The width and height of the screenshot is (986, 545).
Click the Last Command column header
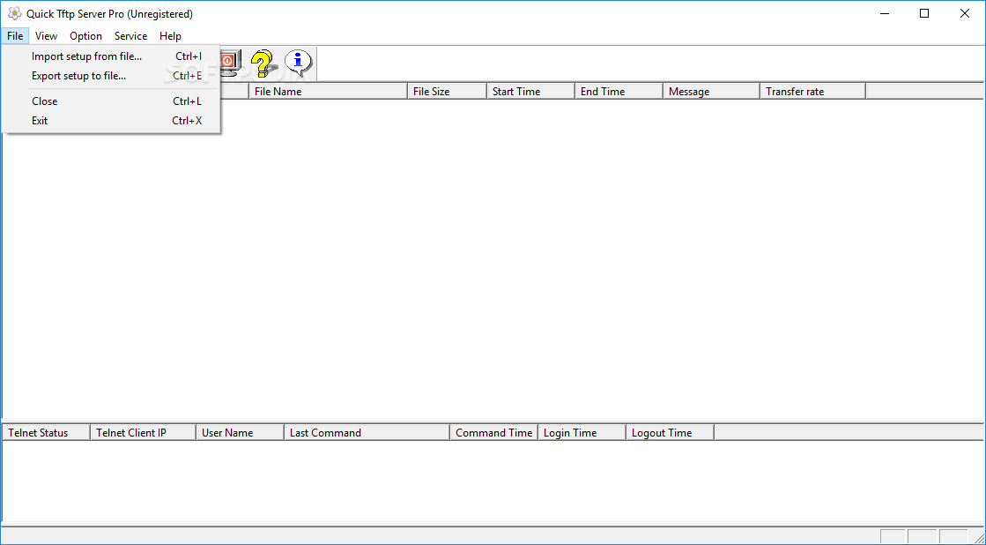coord(367,432)
